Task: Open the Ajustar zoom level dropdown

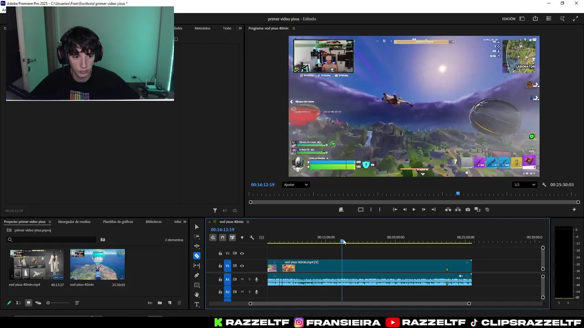Action: [296, 184]
